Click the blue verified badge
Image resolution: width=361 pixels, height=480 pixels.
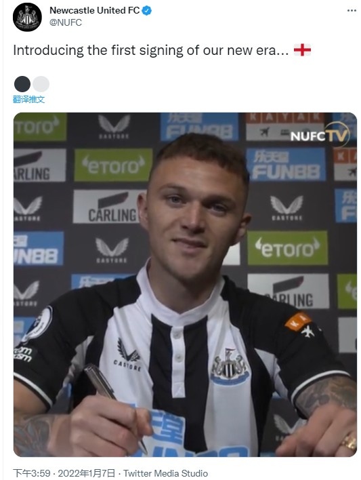(x=147, y=11)
